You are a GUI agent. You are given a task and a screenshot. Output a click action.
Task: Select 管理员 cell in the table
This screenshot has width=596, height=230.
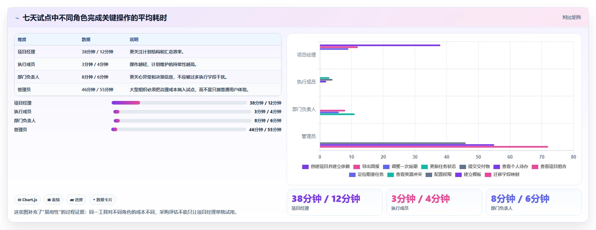click(24, 90)
